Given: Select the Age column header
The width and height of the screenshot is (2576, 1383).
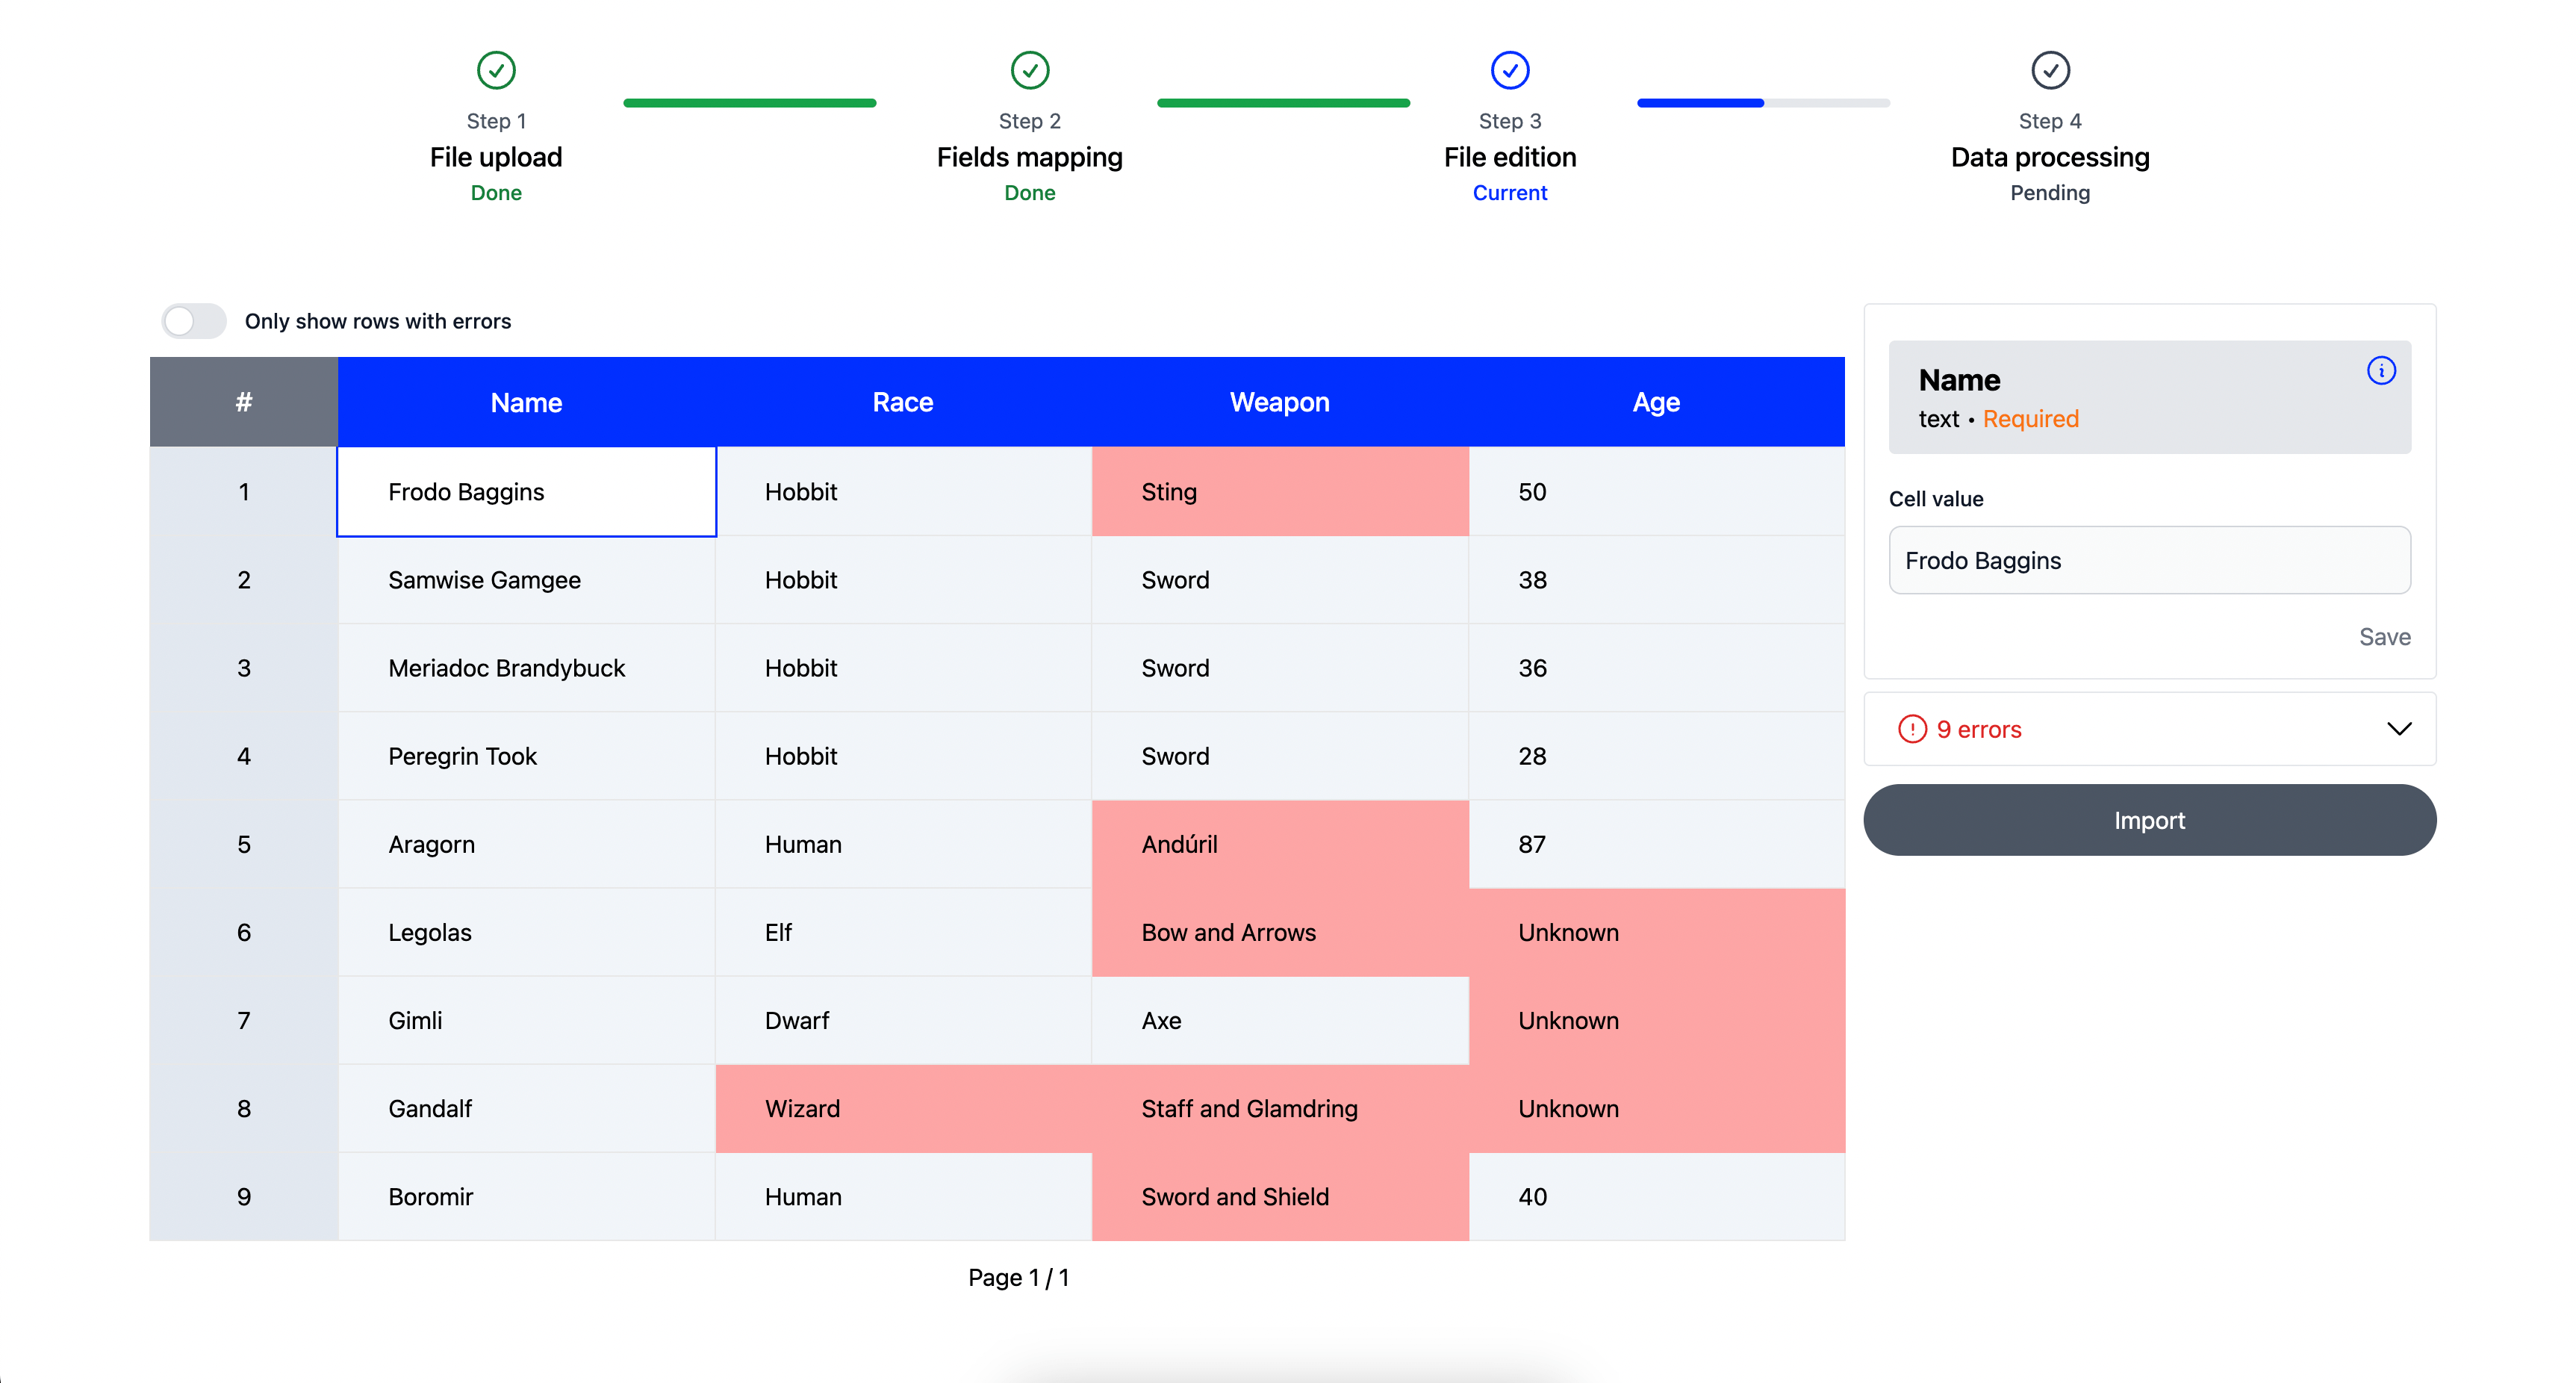Looking at the screenshot, I should click(1655, 402).
